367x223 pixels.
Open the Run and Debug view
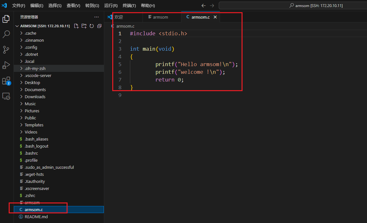pyautogui.click(x=6, y=65)
